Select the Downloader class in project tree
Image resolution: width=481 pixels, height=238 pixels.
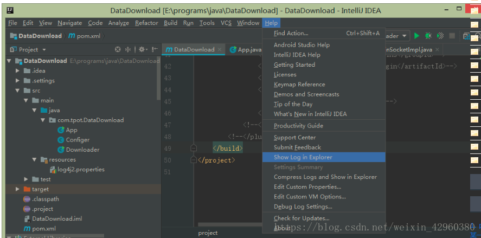click(x=82, y=150)
